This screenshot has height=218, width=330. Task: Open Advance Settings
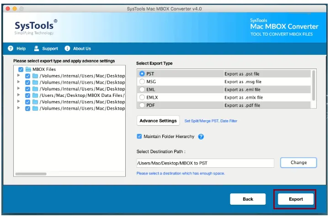pos(158,121)
